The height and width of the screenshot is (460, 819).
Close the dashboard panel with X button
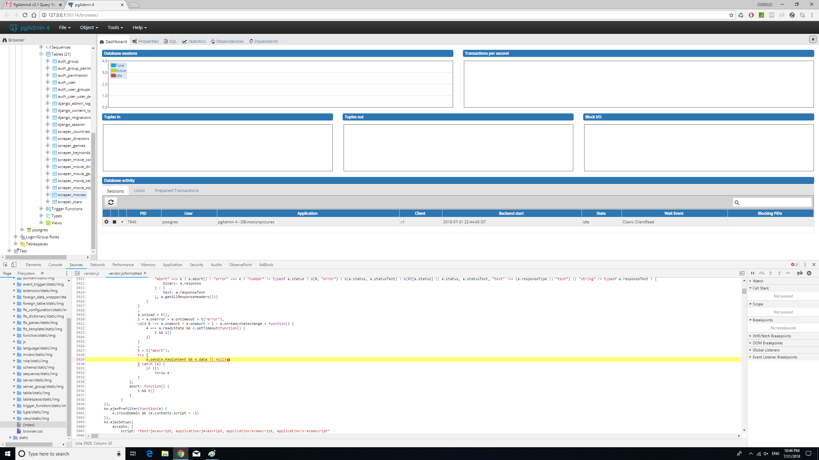click(813, 39)
